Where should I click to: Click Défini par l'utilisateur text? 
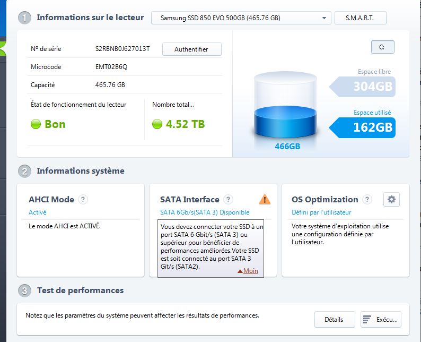click(321, 212)
